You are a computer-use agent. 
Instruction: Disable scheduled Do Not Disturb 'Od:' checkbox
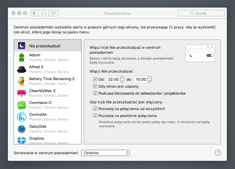(95, 79)
